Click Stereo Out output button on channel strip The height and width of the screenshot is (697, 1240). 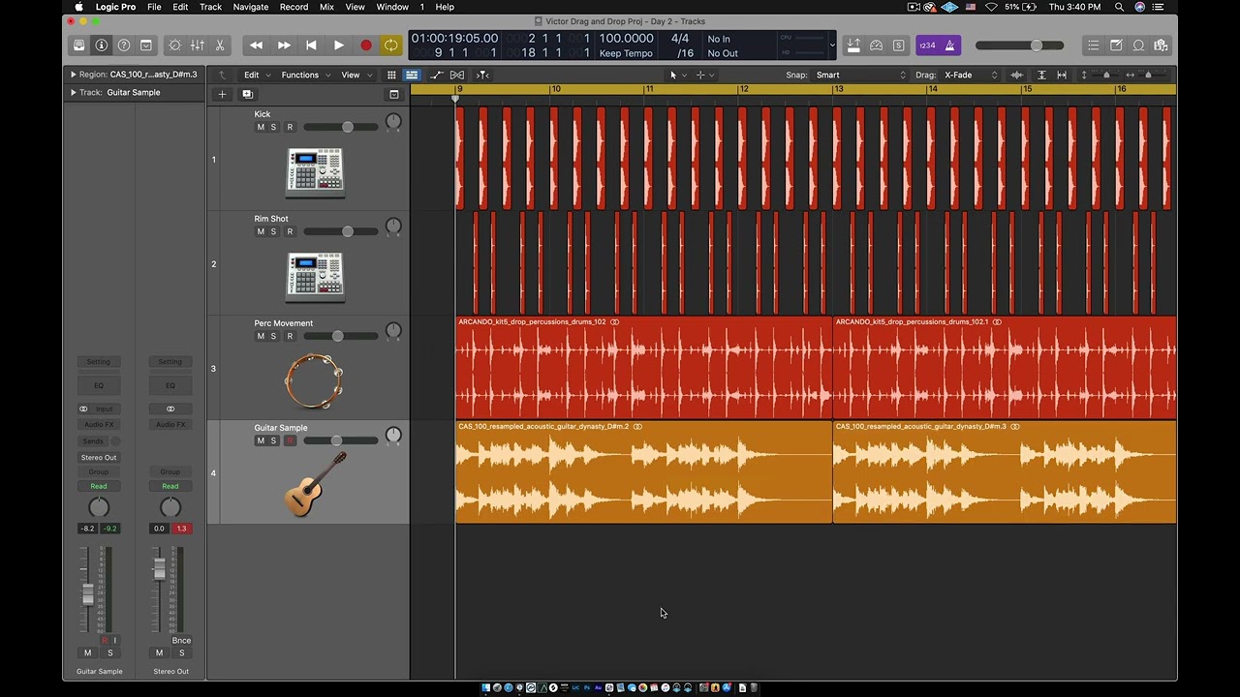pyautogui.click(x=99, y=457)
